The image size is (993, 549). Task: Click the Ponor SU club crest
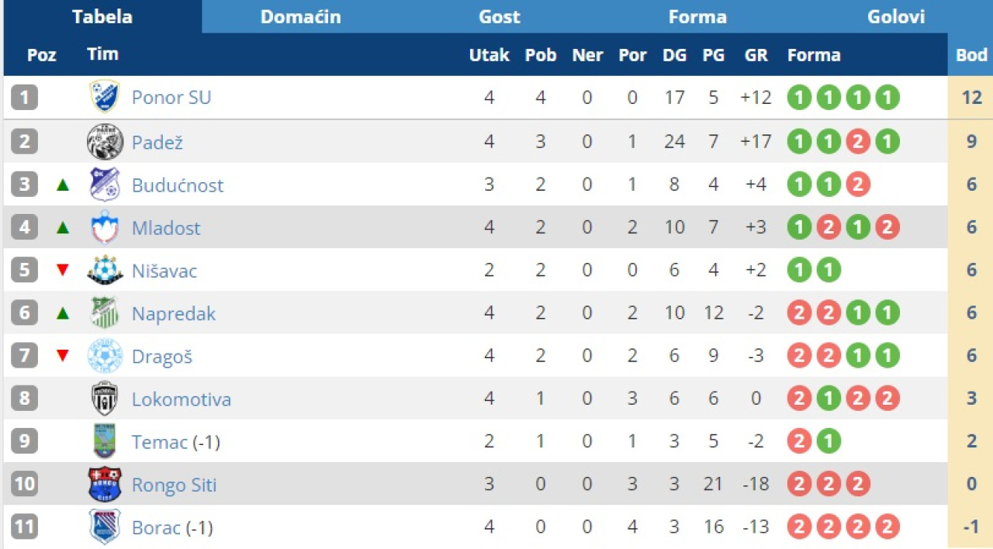[104, 97]
